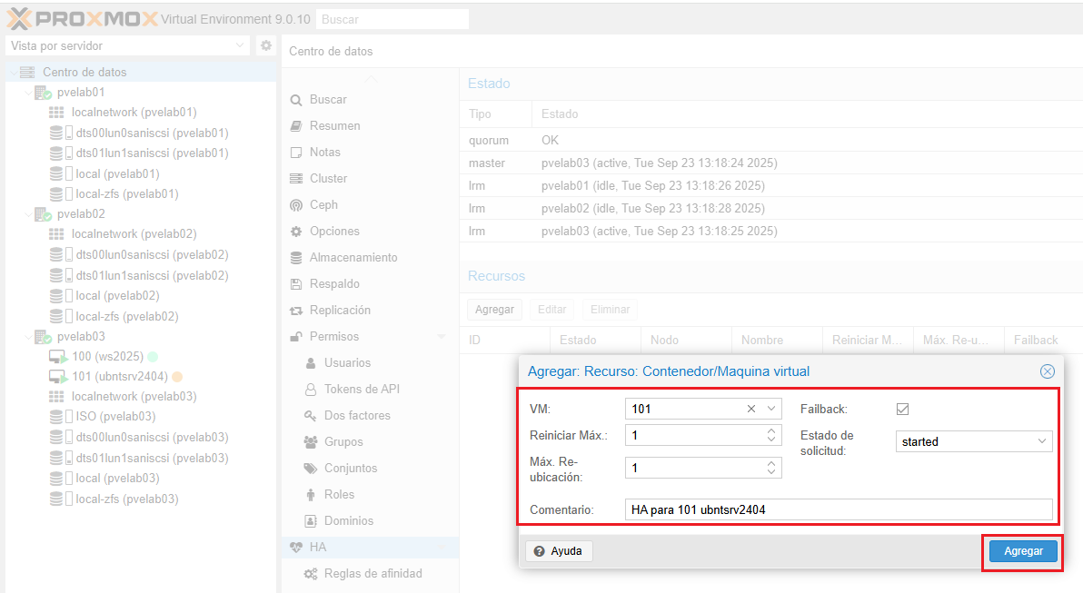Click the Dos factores key icon

click(311, 416)
